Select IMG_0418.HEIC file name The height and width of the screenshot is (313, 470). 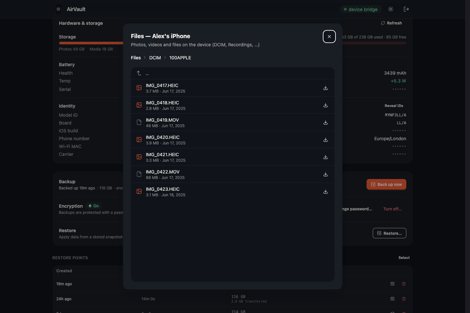click(x=163, y=103)
